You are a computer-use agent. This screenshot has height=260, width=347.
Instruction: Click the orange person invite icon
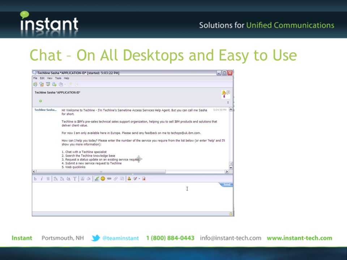[129, 179]
